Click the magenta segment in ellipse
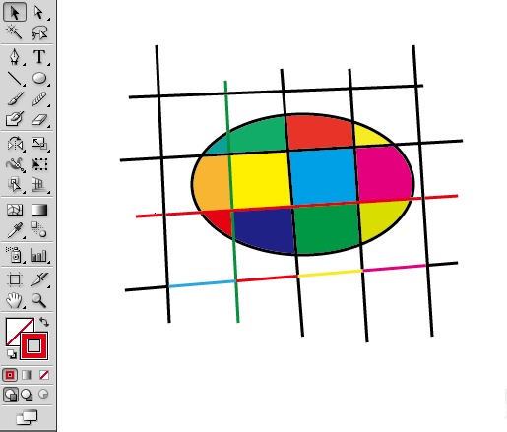 (x=384, y=173)
